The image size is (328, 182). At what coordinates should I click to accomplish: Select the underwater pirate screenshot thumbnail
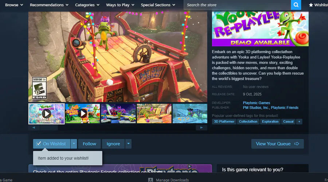[190, 113]
